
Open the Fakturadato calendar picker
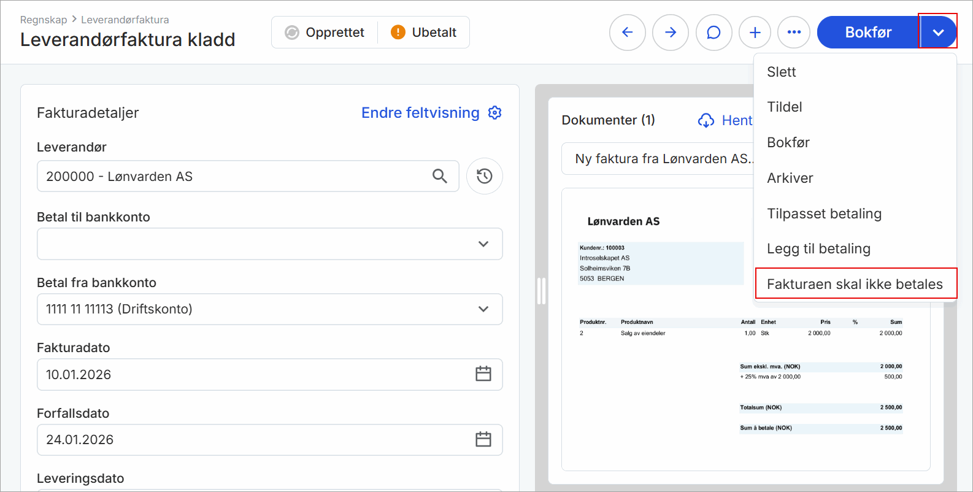point(483,374)
